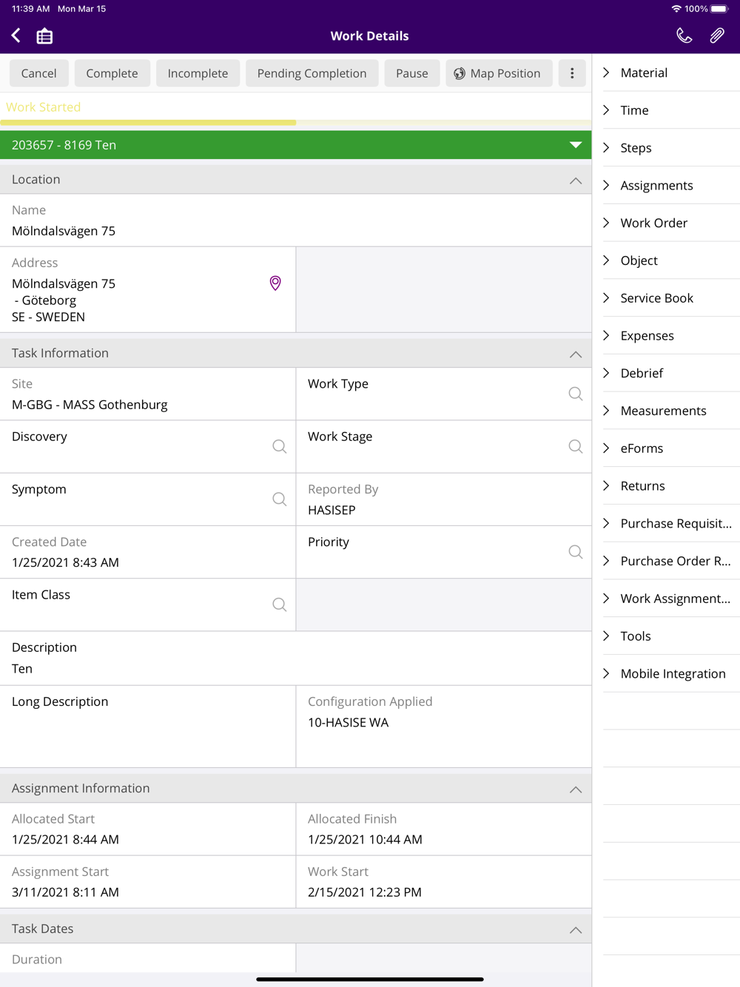Open the Expenses side menu item
Image resolution: width=740 pixels, height=987 pixels.
[x=647, y=336]
